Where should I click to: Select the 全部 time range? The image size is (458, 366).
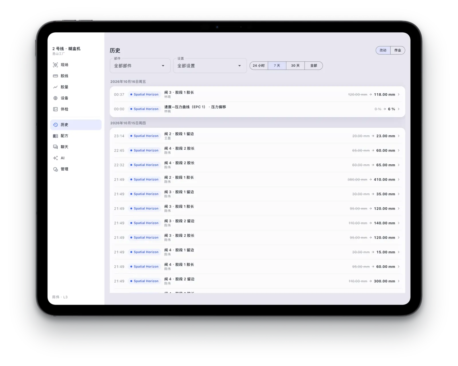314,66
